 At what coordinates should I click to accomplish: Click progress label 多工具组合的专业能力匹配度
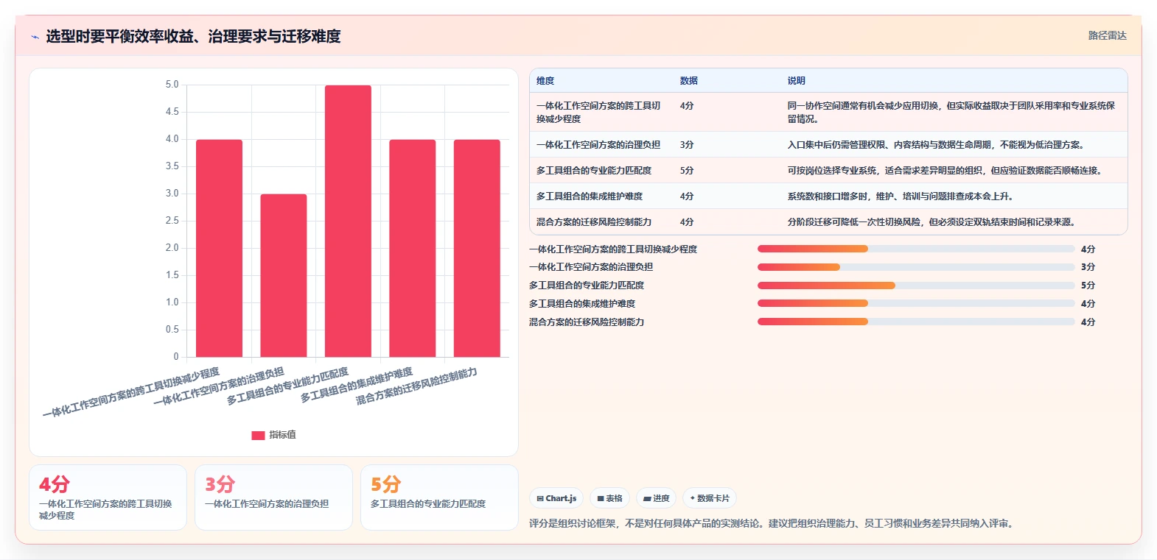(587, 286)
